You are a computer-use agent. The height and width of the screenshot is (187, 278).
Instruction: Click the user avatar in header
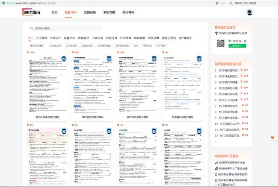pos(249,12)
